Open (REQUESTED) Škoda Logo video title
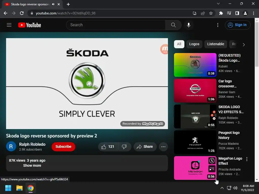Image resolution: width=259 pixels, height=194 pixels. (229, 58)
